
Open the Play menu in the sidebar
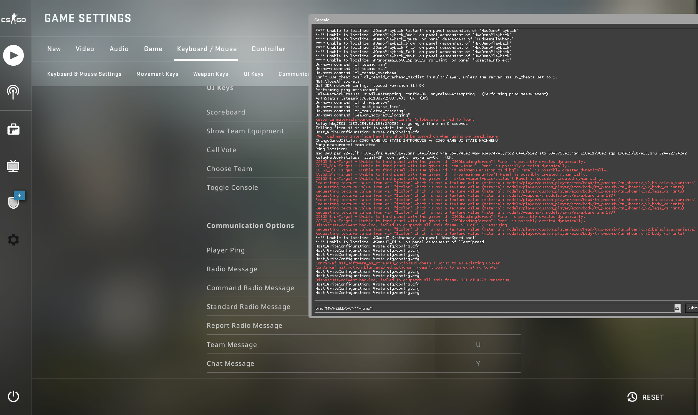click(13, 55)
